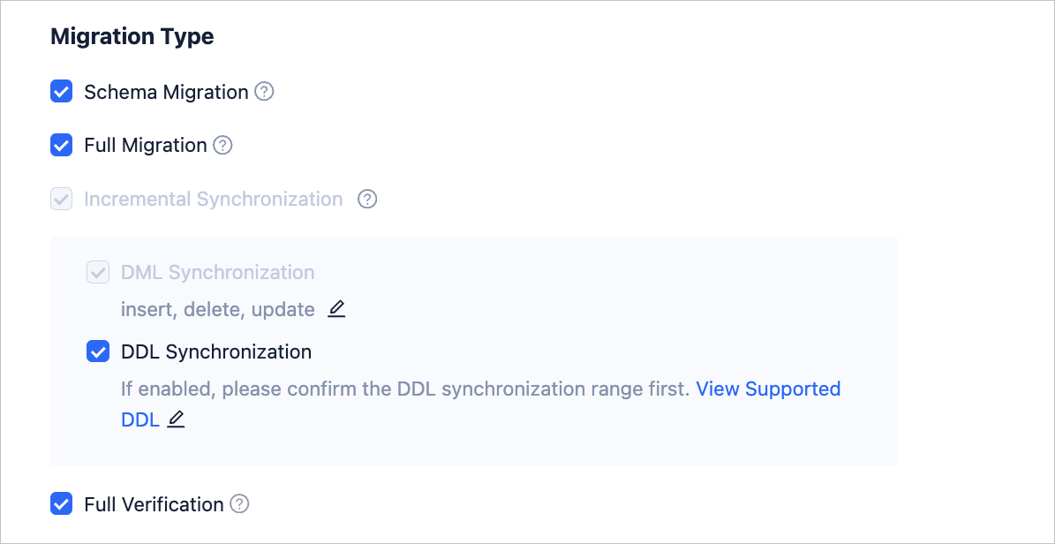Click the greyed Incremental Synchronization checkbox

coord(61,200)
